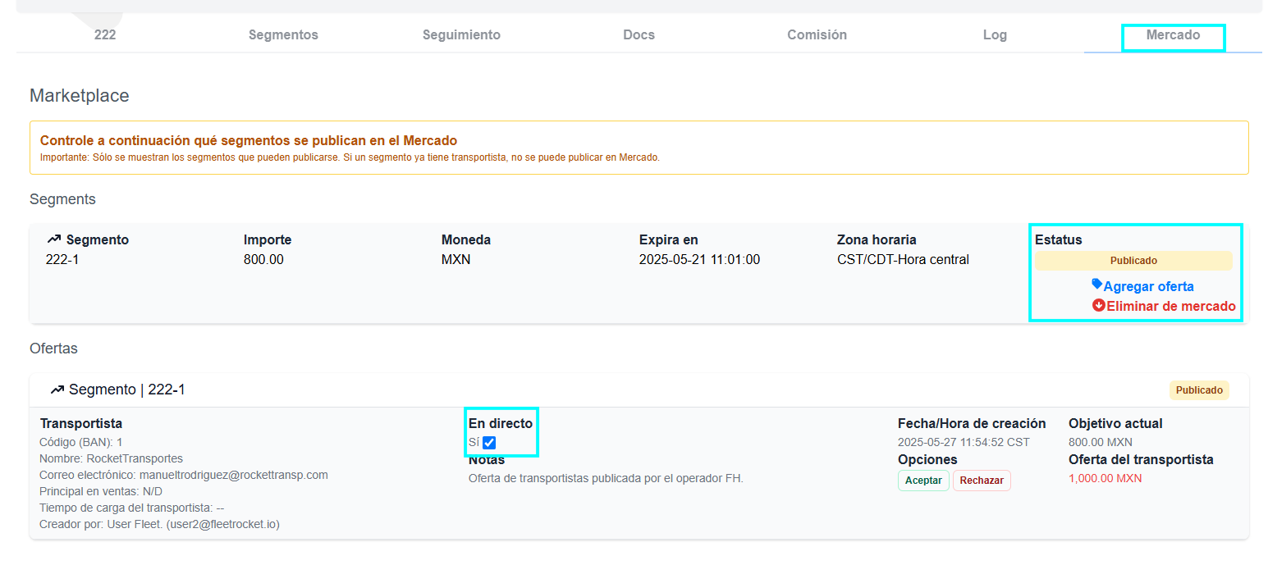The width and height of the screenshot is (1268, 565).
Task: Click the trend icon in Segmento | 222-1 header
Action: tap(57, 390)
